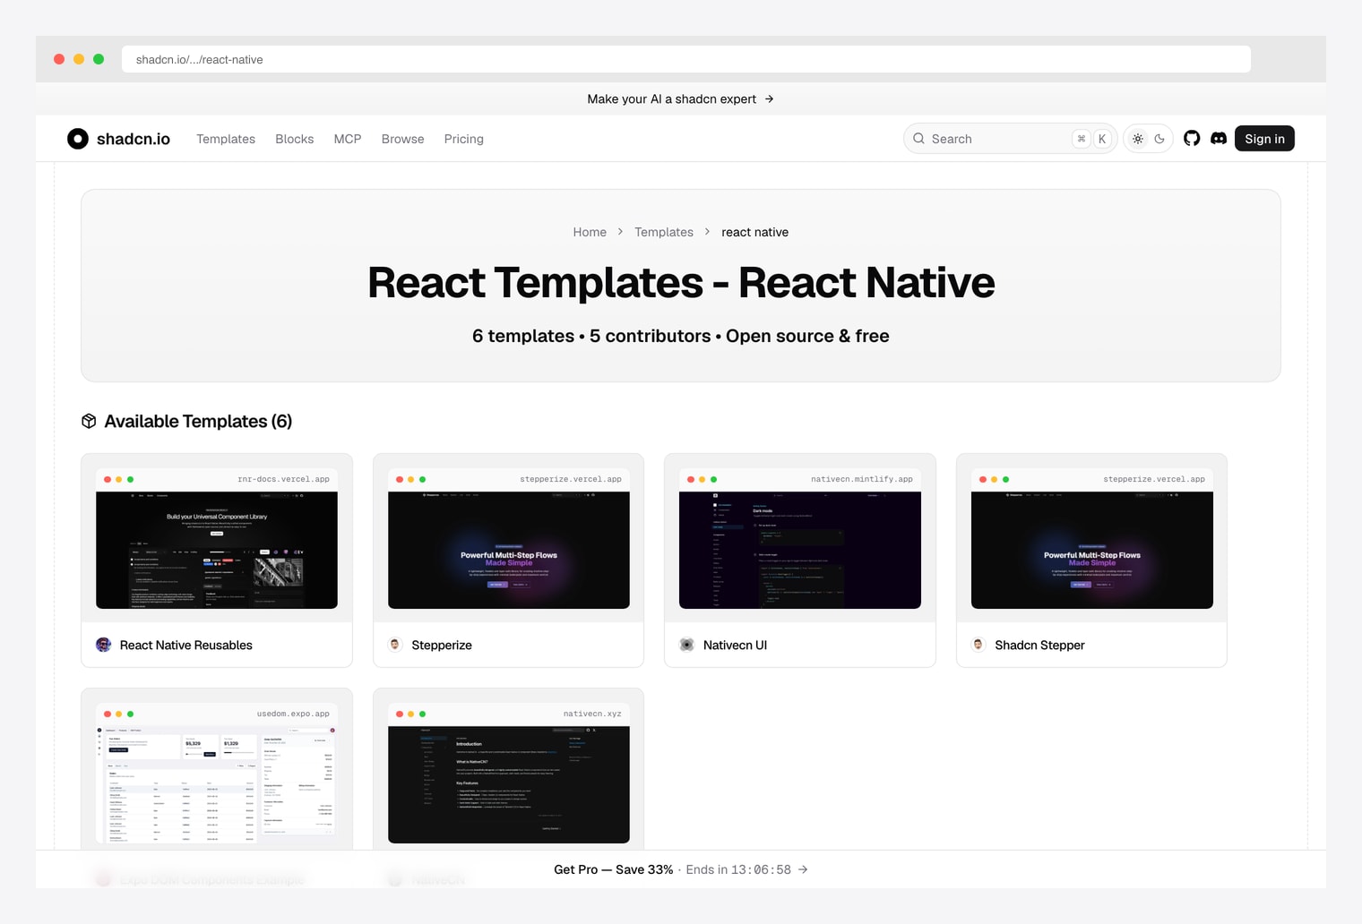1362x924 pixels.
Task: Click browser window red close dot
Action: point(59,59)
